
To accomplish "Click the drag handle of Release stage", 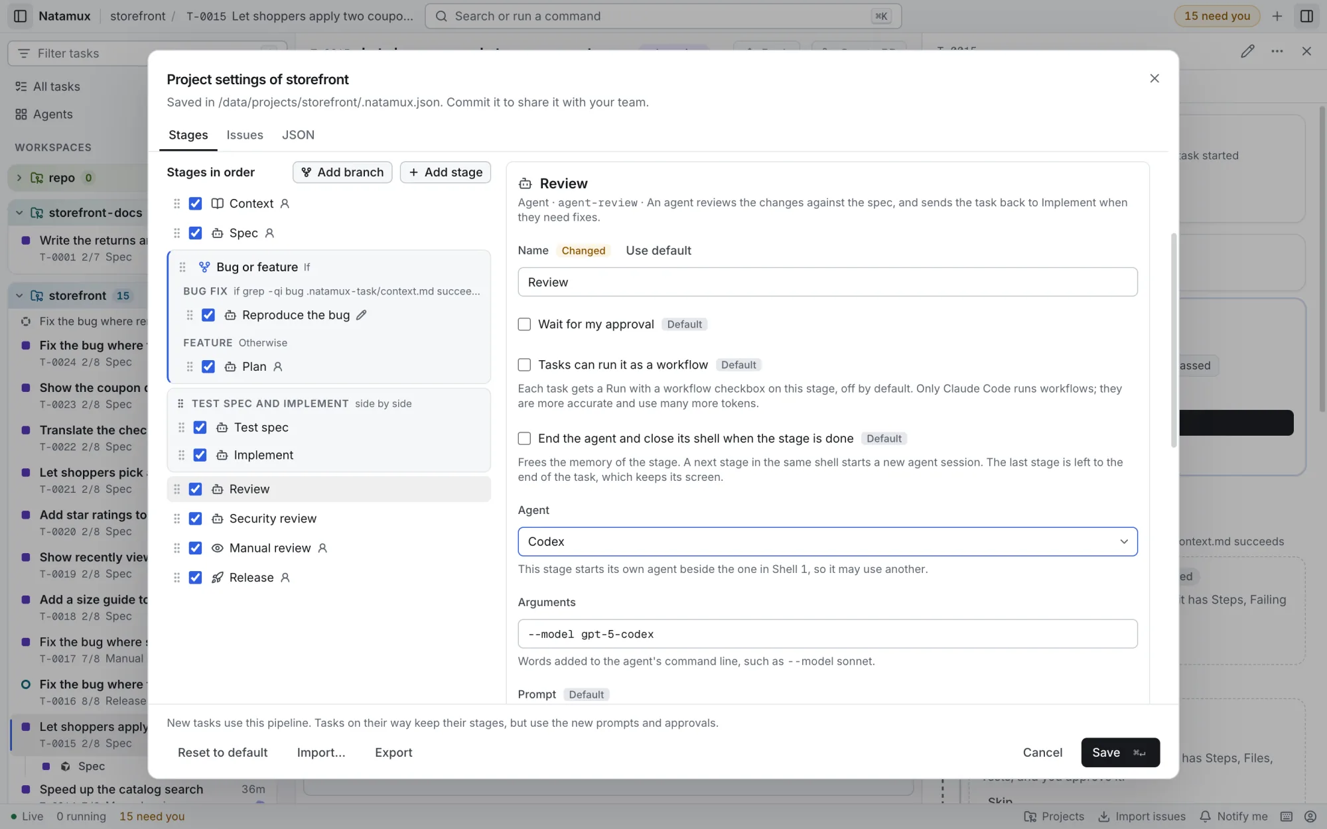I will tap(176, 578).
